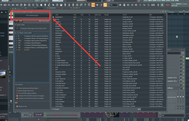This screenshot has width=189, height=121.
Task: Click the channel rack pattern number 21
Action: 31,115
